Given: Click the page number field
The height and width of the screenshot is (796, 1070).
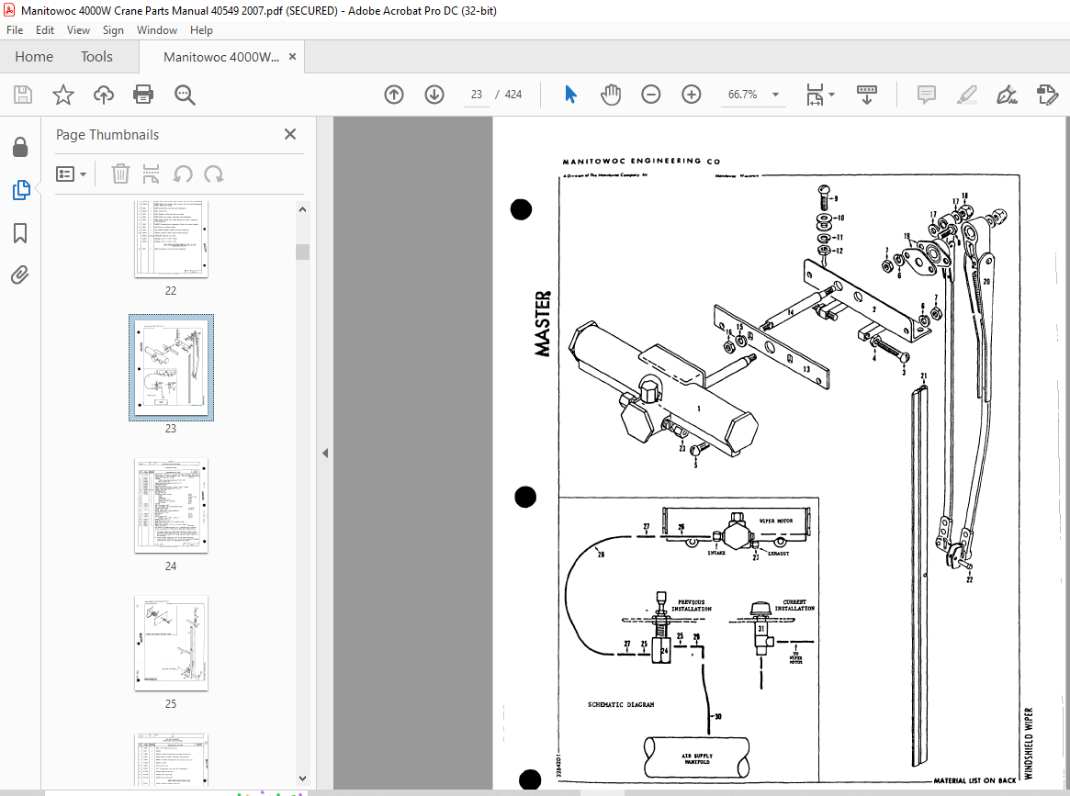Looking at the screenshot, I should pyautogui.click(x=476, y=95).
